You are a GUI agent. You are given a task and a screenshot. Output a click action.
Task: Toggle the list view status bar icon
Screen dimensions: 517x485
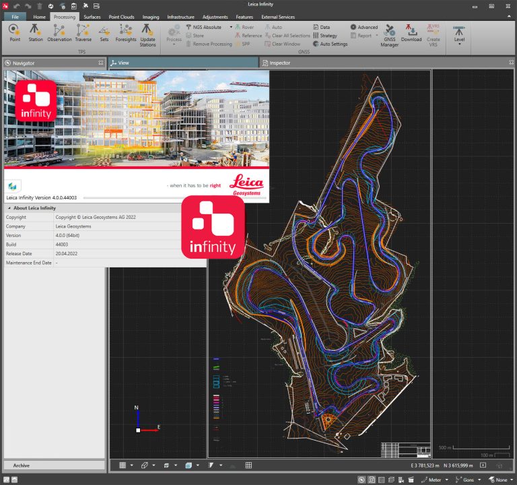(x=382, y=480)
